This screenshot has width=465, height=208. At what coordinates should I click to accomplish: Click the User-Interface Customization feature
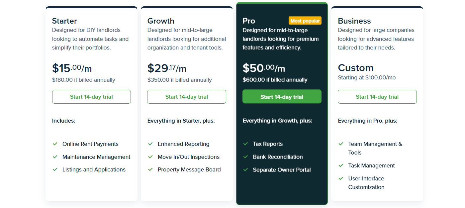pyautogui.click(x=366, y=183)
